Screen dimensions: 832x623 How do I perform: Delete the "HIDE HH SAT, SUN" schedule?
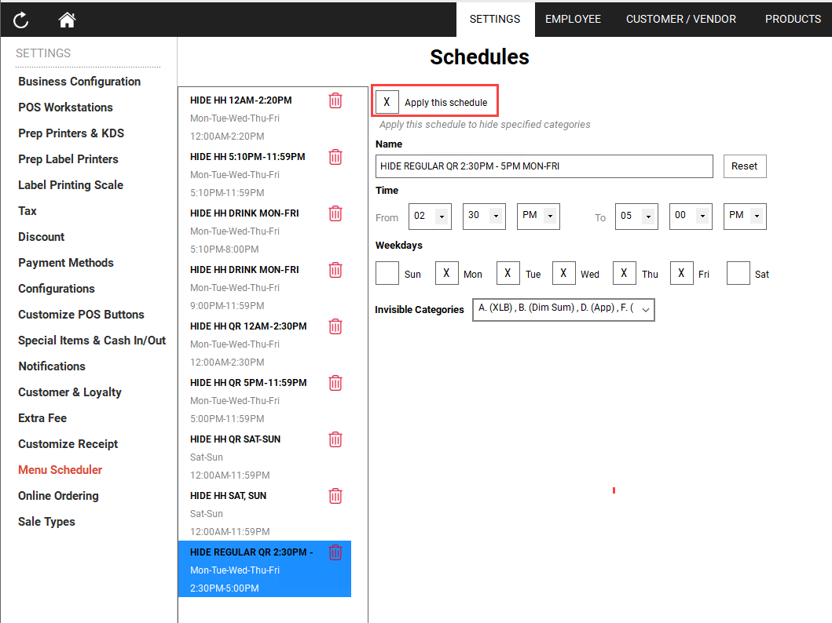(335, 496)
